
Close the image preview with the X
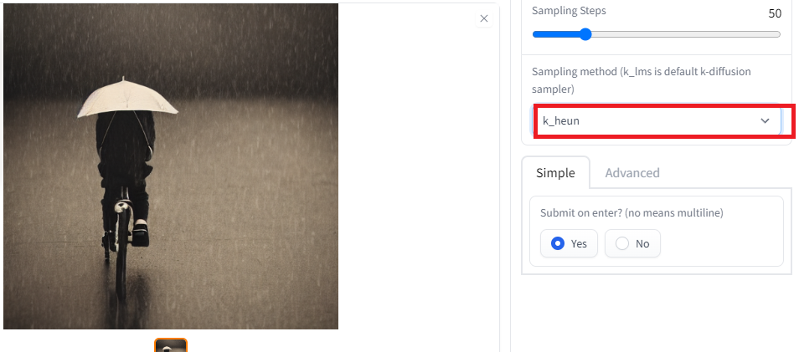click(x=484, y=19)
